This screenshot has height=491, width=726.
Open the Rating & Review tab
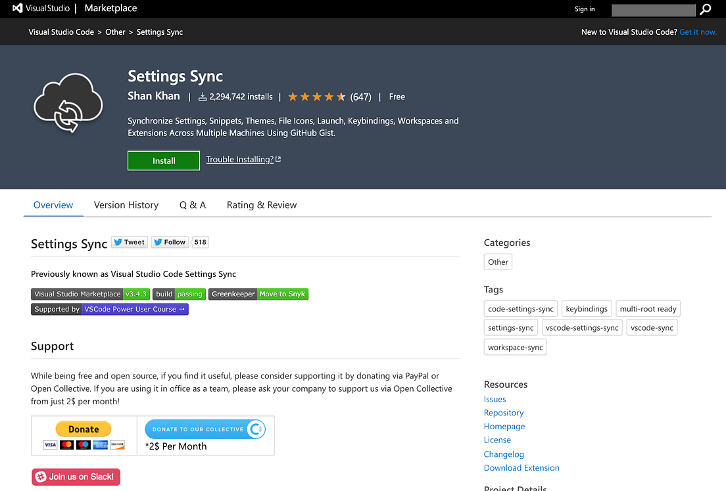(x=262, y=205)
